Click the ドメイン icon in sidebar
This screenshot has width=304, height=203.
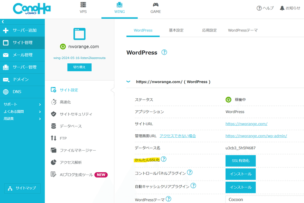[x=6, y=80]
